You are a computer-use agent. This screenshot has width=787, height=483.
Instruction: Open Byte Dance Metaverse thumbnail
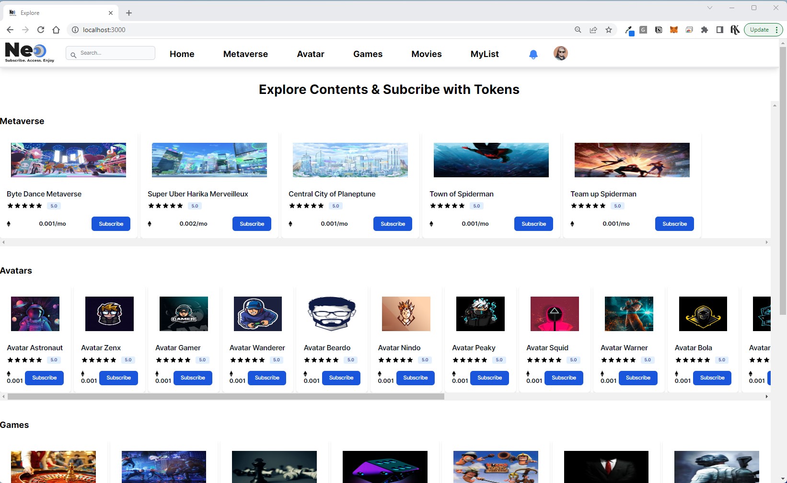click(69, 160)
